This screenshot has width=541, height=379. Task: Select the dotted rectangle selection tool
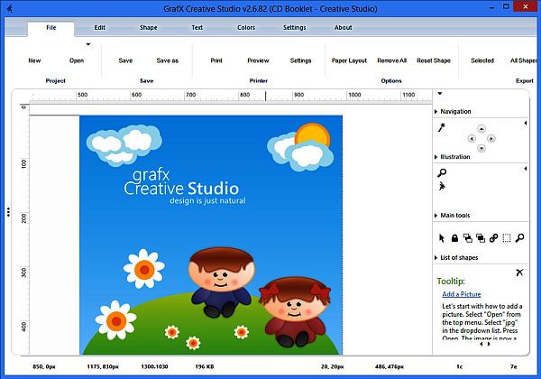(x=507, y=238)
